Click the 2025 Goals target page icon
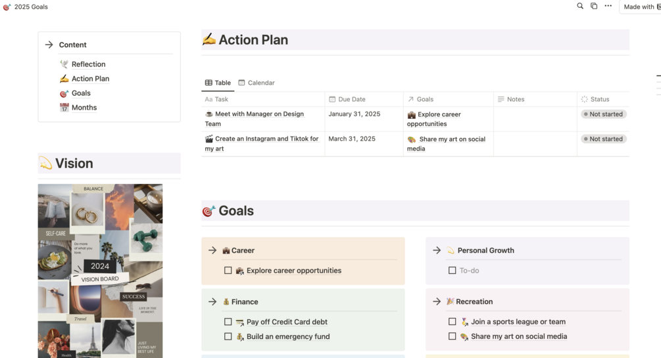The width and height of the screenshot is (661, 358). 7,7
